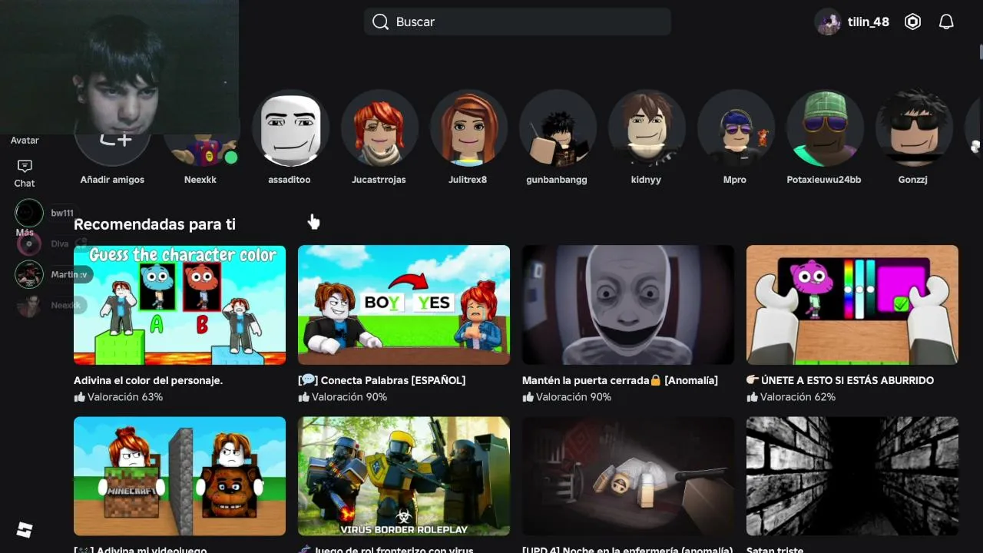Click the Más sidebar label
The image size is (983, 553).
[25, 232]
